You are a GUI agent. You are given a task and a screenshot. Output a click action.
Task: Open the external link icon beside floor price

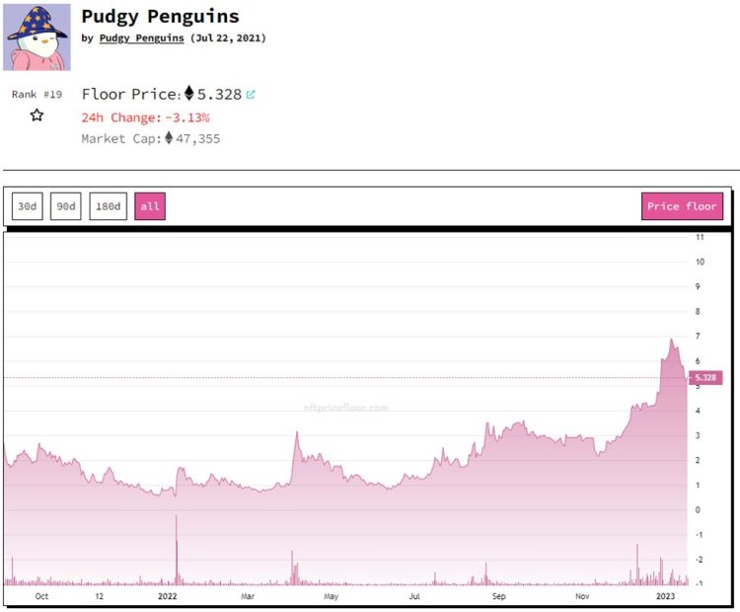point(251,95)
